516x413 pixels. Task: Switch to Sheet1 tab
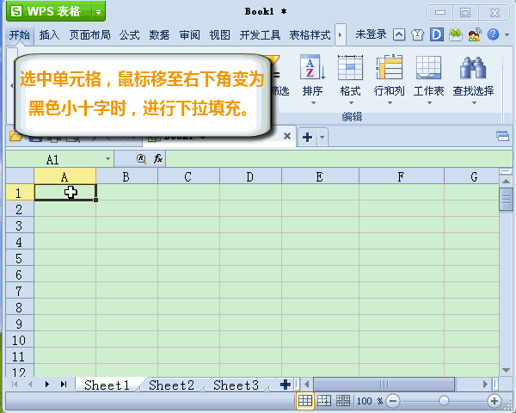[107, 385]
